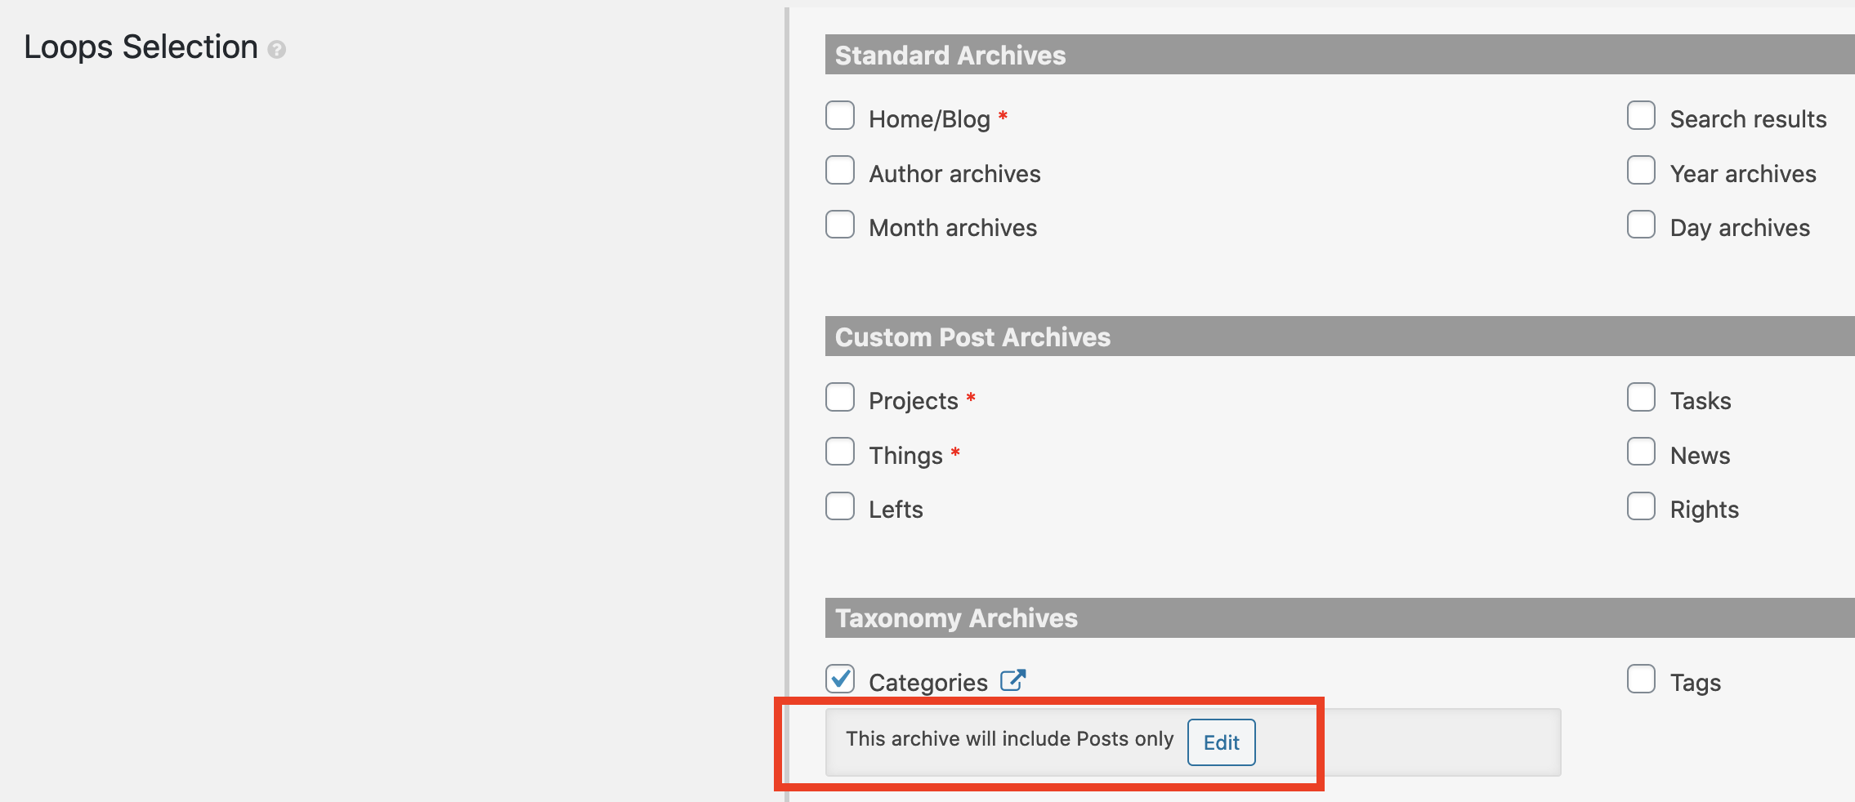Check the Day archives box
The width and height of the screenshot is (1855, 802).
pos(1641,225)
